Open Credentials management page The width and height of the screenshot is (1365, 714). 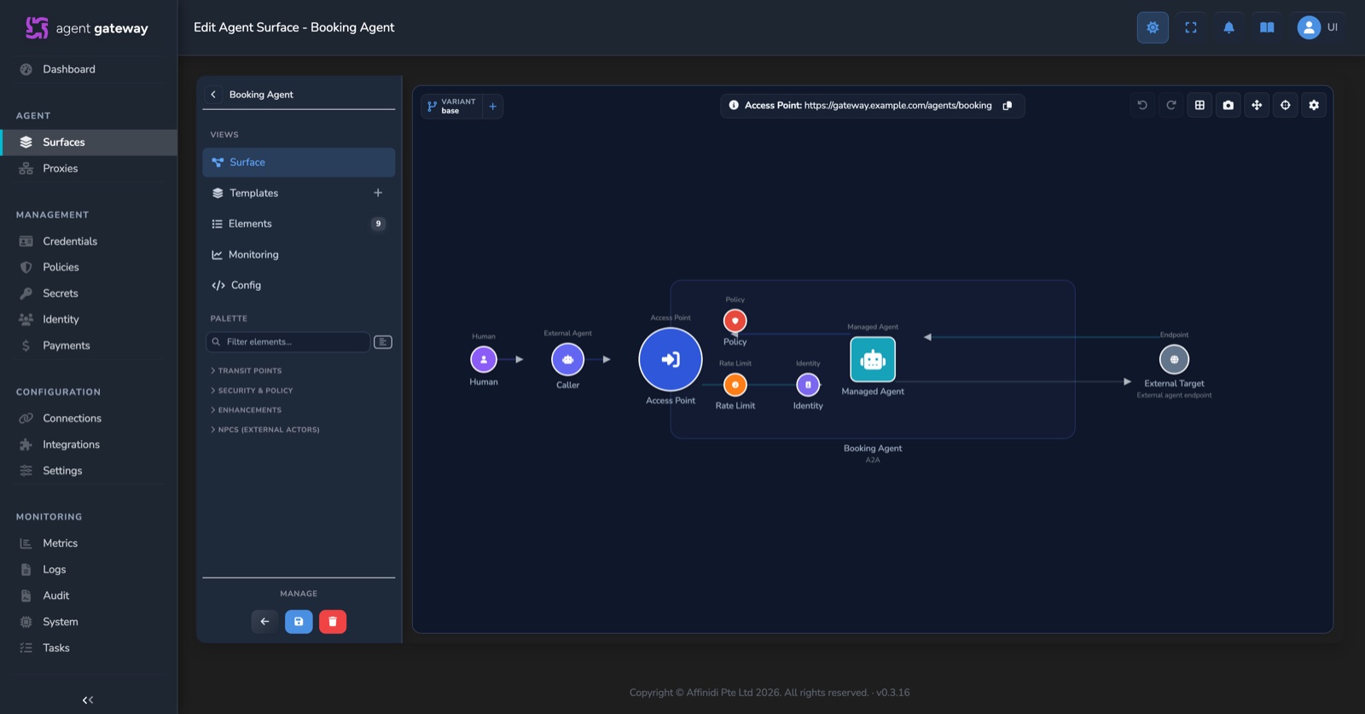70,241
